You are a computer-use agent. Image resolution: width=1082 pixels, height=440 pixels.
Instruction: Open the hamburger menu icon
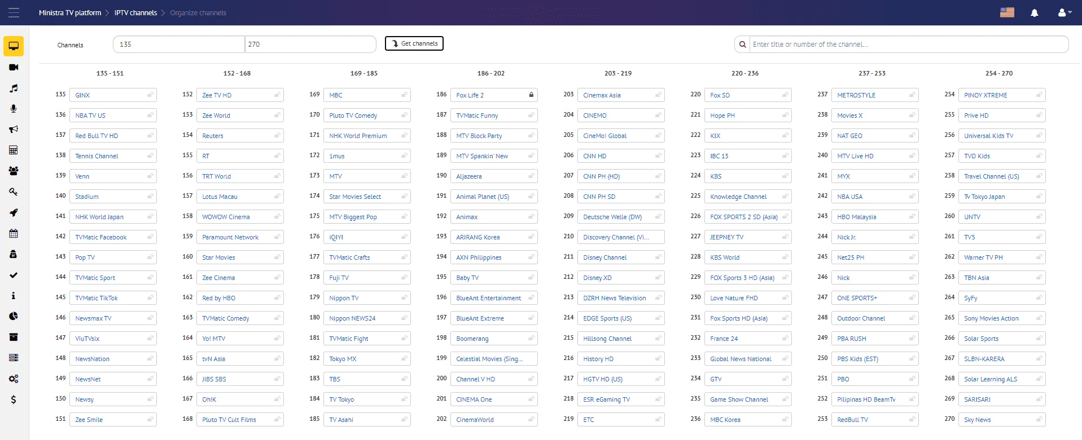click(x=14, y=12)
